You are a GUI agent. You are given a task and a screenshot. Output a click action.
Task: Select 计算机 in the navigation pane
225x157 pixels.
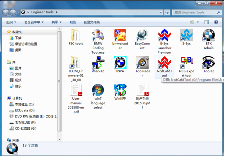(x=14, y=98)
